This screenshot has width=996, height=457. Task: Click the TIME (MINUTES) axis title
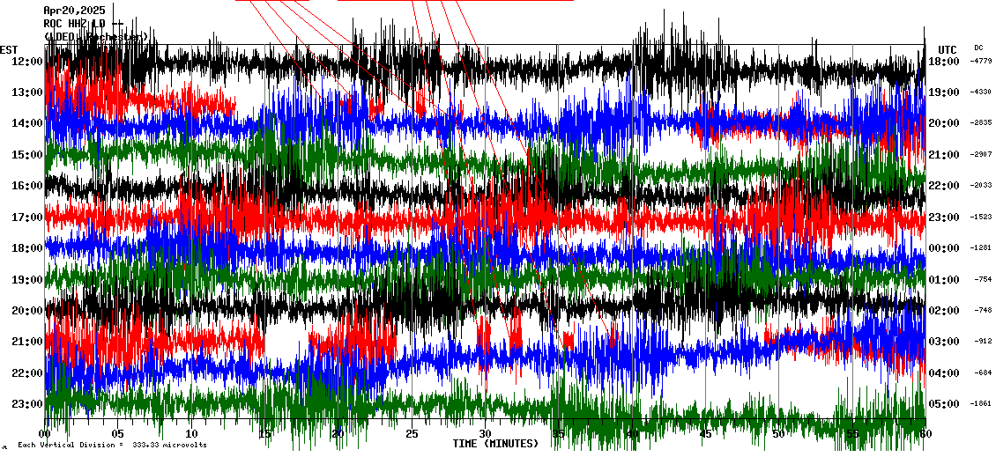(495, 444)
